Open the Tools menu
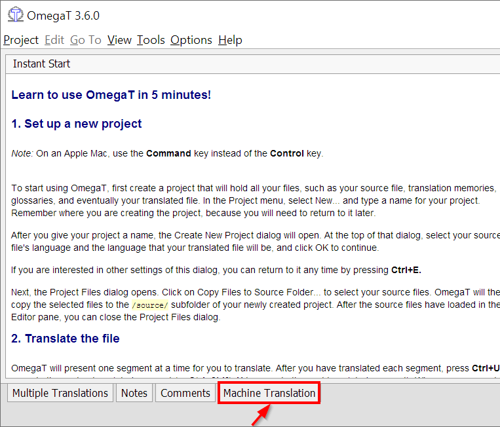The image size is (500, 427). pos(151,40)
